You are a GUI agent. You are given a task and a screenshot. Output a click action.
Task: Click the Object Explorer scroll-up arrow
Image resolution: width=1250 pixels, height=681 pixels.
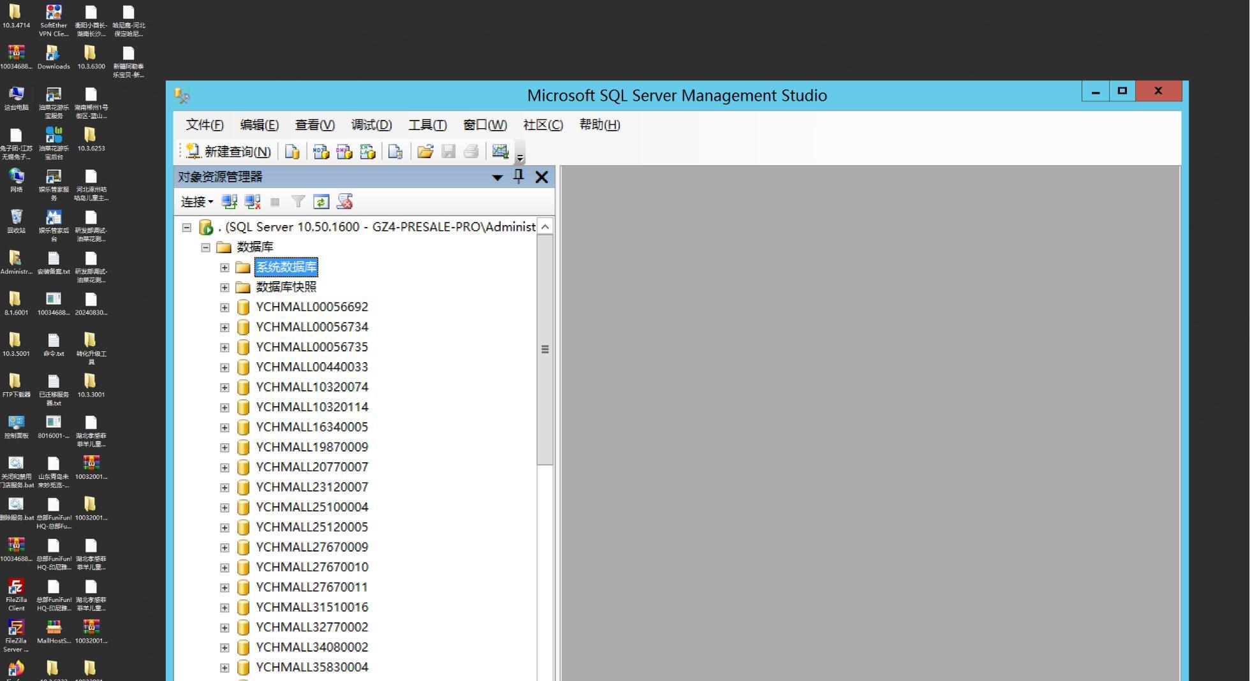[x=545, y=227]
